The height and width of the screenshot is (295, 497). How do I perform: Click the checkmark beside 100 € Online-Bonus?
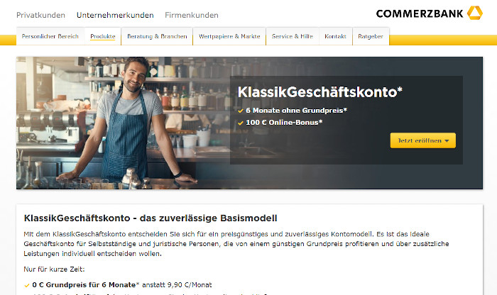[x=241, y=123]
